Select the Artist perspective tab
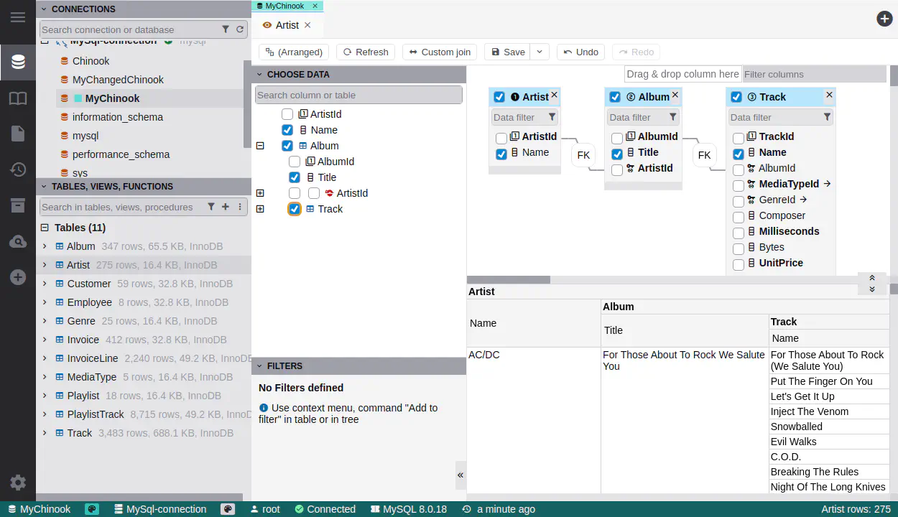 287,25
